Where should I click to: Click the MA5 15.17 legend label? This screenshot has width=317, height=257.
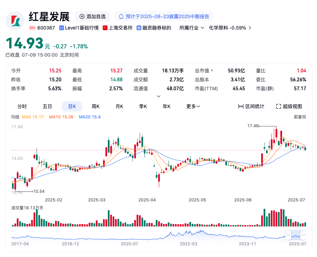coord(33,117)
